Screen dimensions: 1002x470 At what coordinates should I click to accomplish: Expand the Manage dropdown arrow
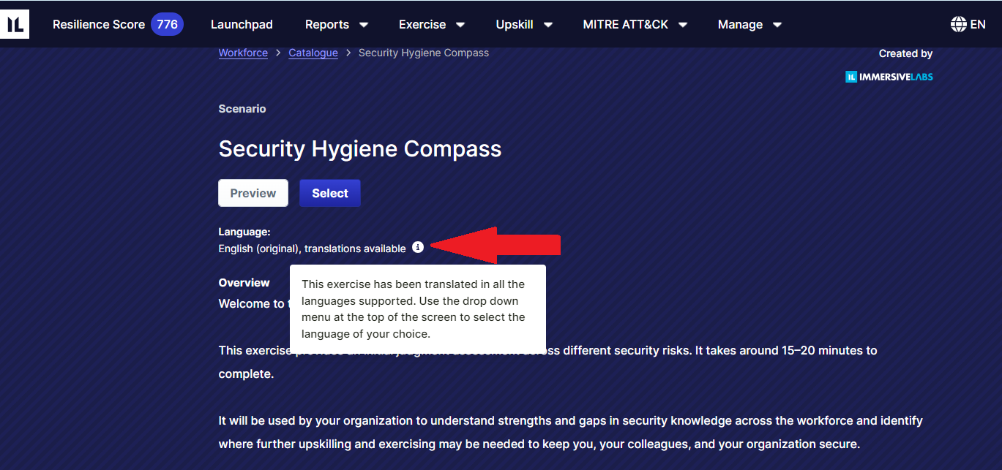[777, 25]
